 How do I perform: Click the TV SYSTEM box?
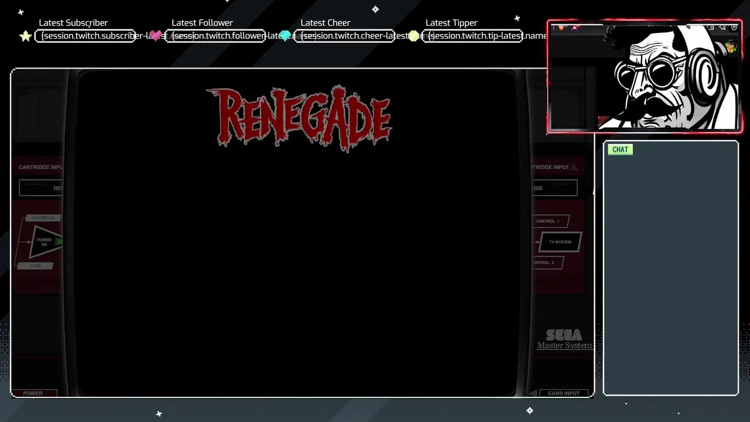[x=560, y=242]
